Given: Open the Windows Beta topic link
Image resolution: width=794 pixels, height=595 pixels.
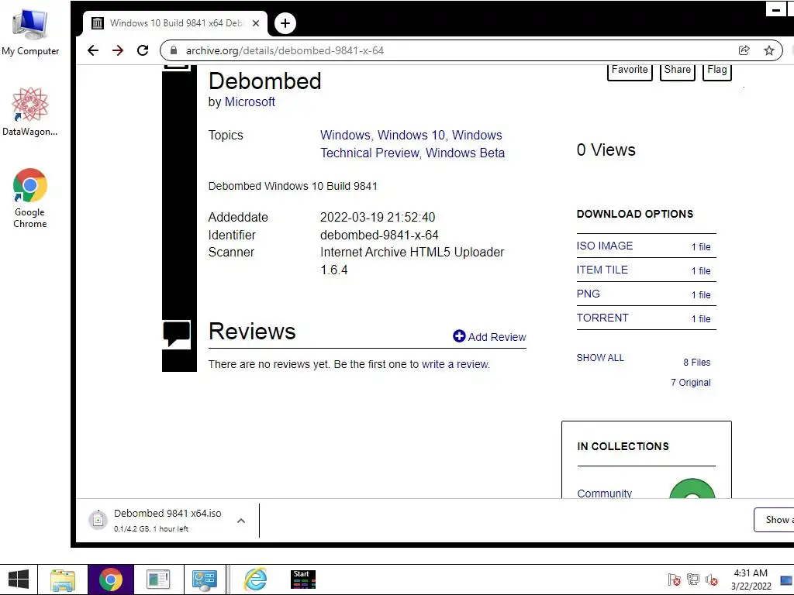Looking at the screenshot, I should pos(465,153).
